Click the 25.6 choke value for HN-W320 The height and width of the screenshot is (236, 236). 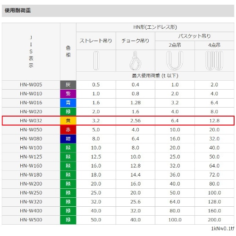pos(135,202)
